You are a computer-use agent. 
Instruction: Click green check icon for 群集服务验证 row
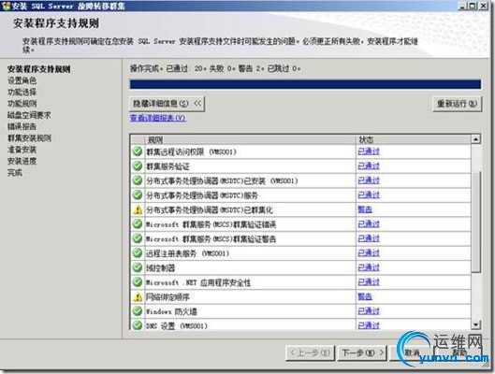click(138, 165)
